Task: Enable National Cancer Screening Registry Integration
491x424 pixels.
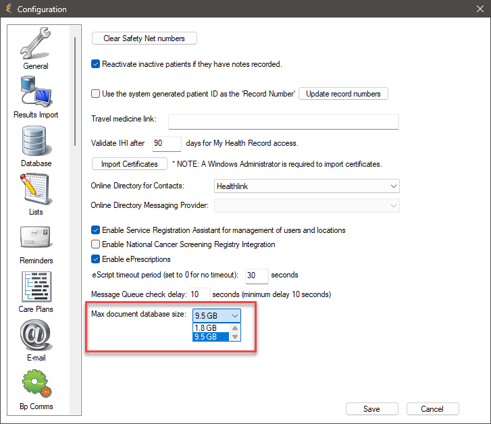Action: 96,244
